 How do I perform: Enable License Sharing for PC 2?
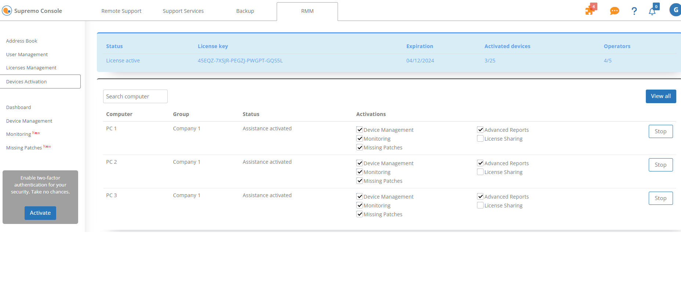480,172
